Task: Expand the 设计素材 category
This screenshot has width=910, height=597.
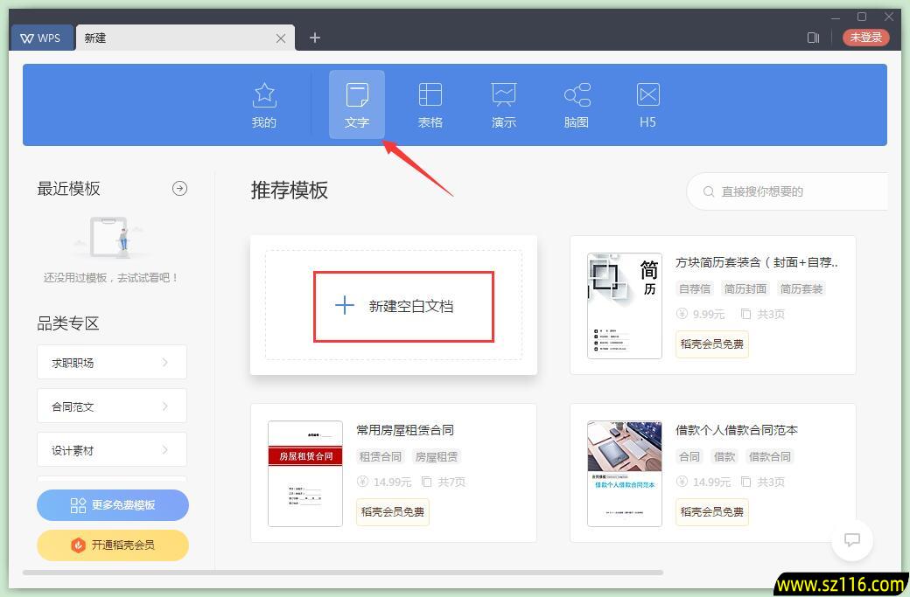Action: 111,449
